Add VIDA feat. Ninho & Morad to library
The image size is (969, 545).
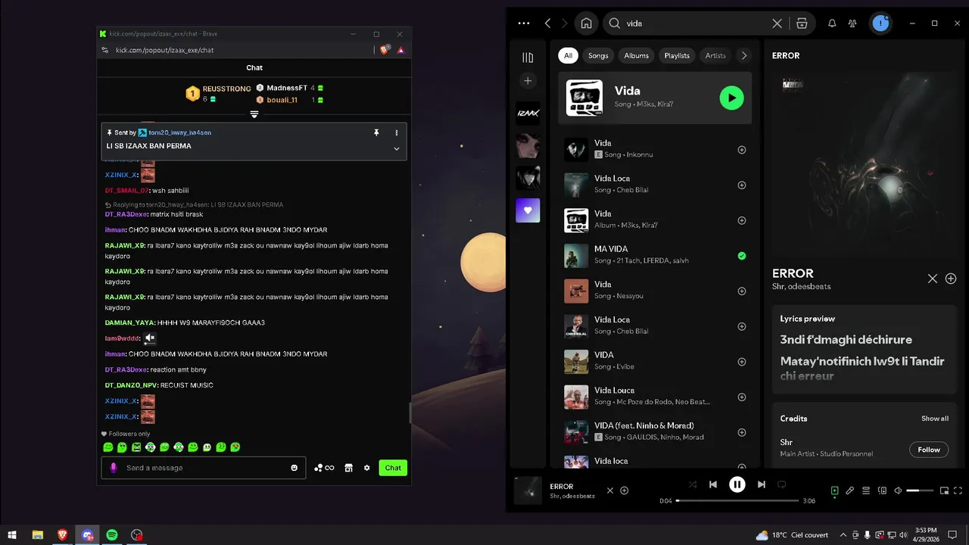click(742, 432)
